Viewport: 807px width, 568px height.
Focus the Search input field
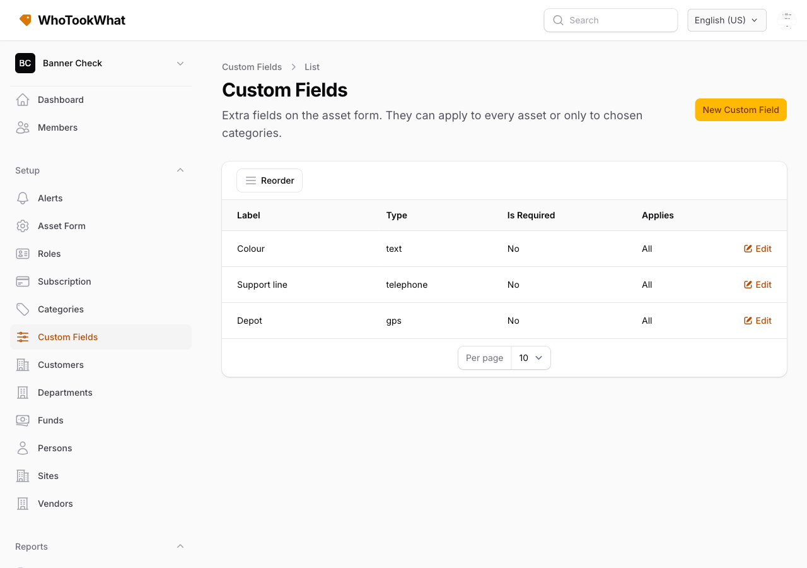click(x=611, y=20)
